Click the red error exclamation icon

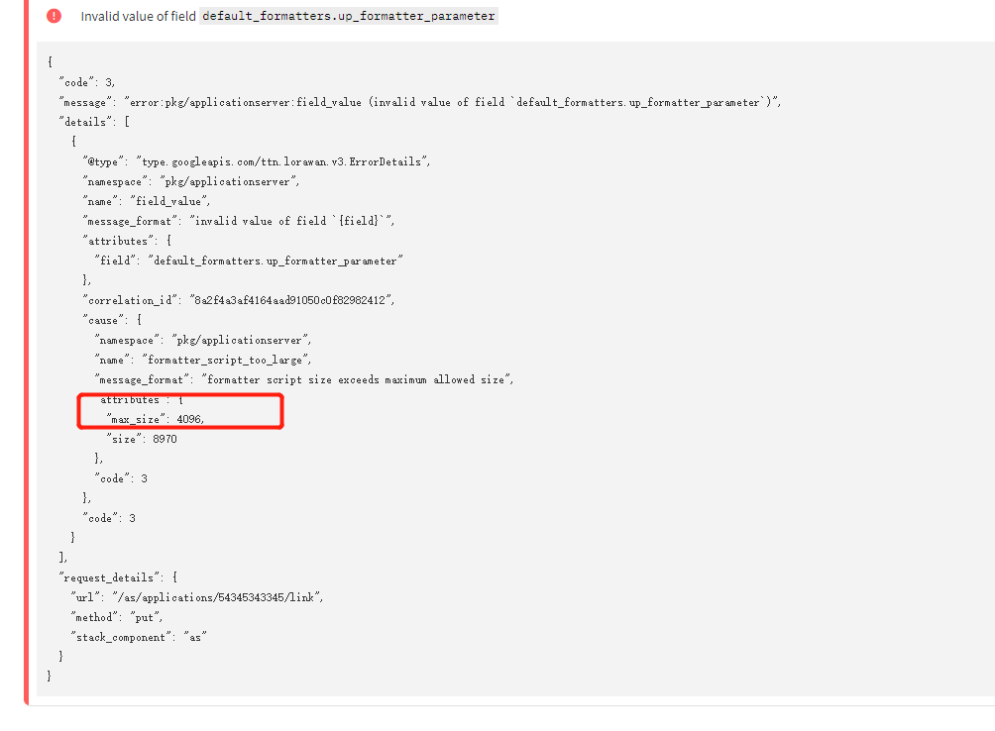click(x=54, y=16)
